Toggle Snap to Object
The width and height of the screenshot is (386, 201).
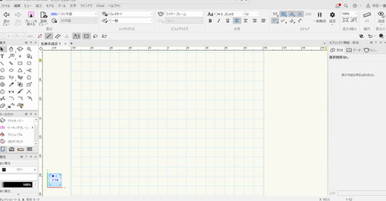[x=284, y=14]
